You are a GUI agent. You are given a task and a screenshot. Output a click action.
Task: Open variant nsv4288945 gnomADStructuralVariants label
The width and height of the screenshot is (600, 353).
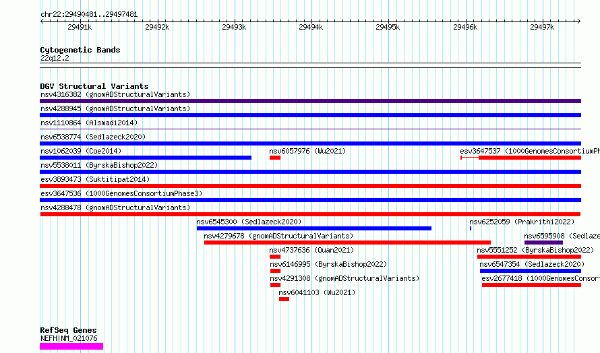point(115,108)
